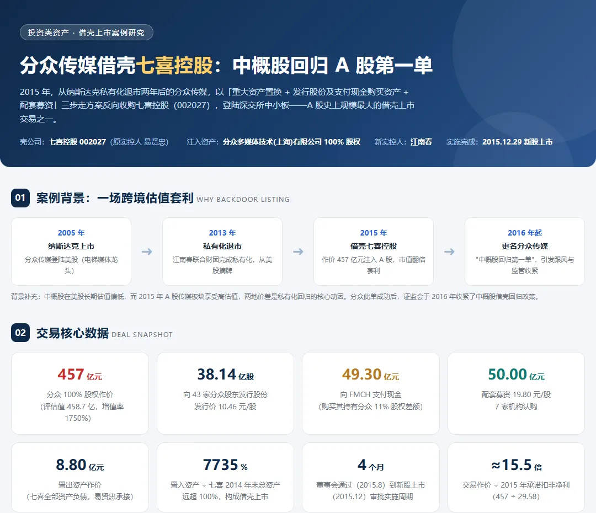Click the 49.30 亿元 figure
This screenshot has width=596, height=513.
tap(371, 375)
